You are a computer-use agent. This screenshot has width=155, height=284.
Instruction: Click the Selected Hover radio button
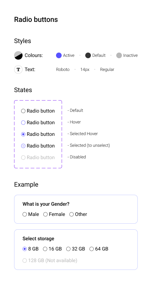pos(23,134)
